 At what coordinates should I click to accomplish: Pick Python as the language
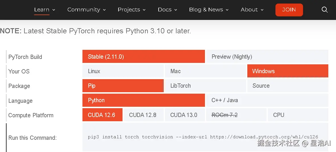(x=144, y=100)
